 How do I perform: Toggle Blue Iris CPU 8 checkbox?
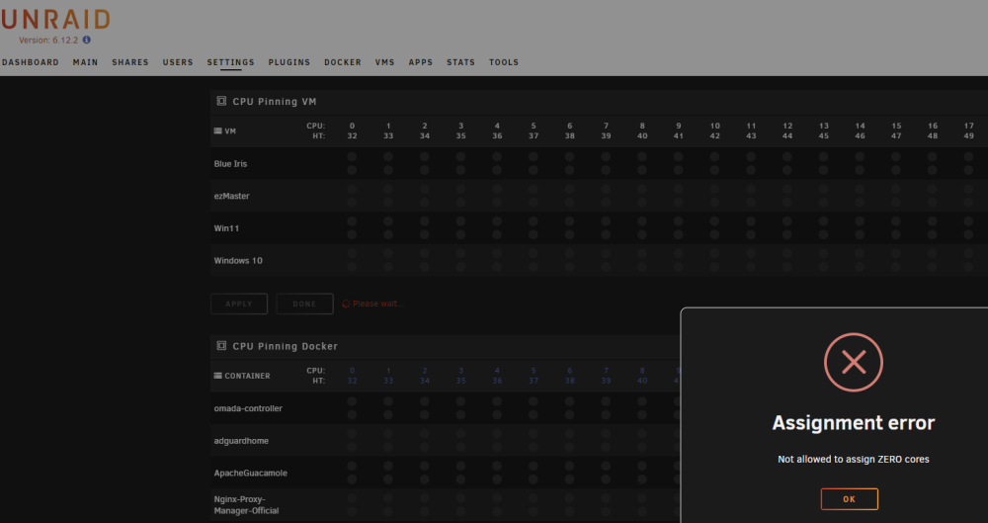click(642, 156)
